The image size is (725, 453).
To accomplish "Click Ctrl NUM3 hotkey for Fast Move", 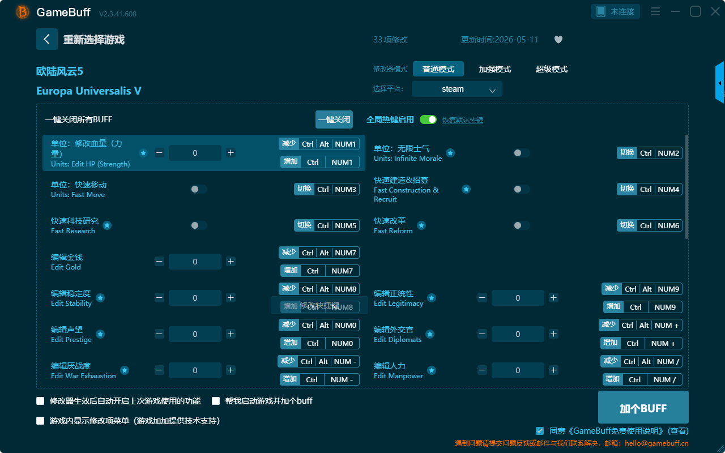I will pos(327,189).
